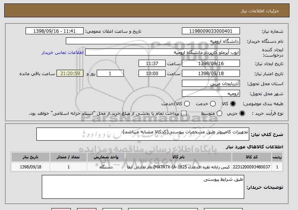Select the کالا radio button
Image resolution: width=298 pixels, height=210 pixels.
click(233, 104)
